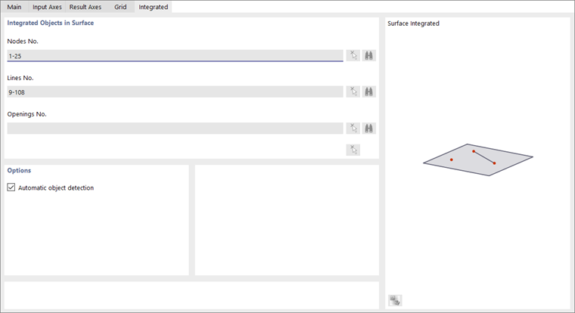This screenshot has width=575, height=313.
Task: Click the Surface Integrated preview diagram
Action: coord(477,160)
